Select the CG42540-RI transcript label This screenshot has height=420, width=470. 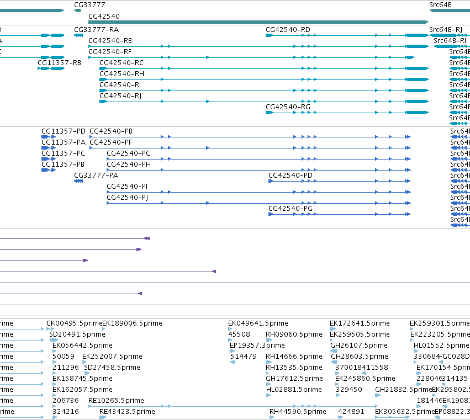[120, 85]
